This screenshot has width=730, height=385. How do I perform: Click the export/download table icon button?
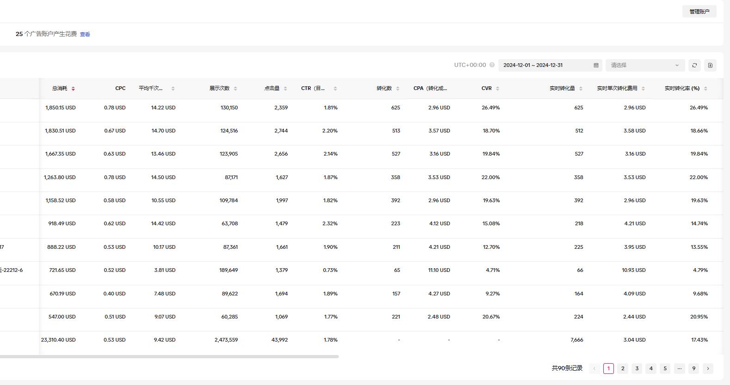pyautogui.click(x=710, y=66)
